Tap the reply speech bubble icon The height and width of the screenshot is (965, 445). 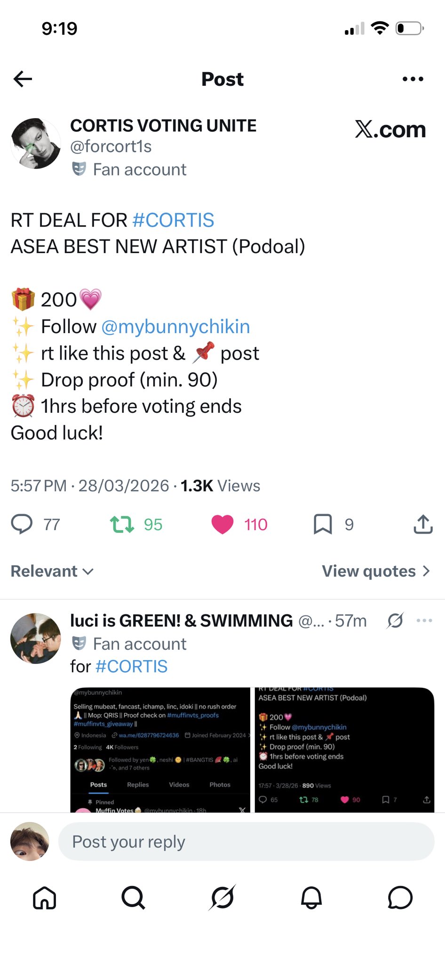coord(22,524)
